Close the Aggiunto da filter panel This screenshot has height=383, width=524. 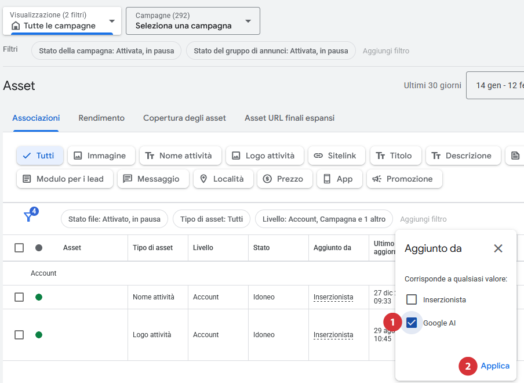[498, 248]
